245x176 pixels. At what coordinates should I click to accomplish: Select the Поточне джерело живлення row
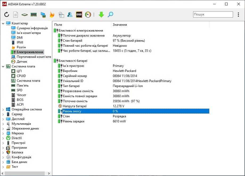tap(134, 36)
